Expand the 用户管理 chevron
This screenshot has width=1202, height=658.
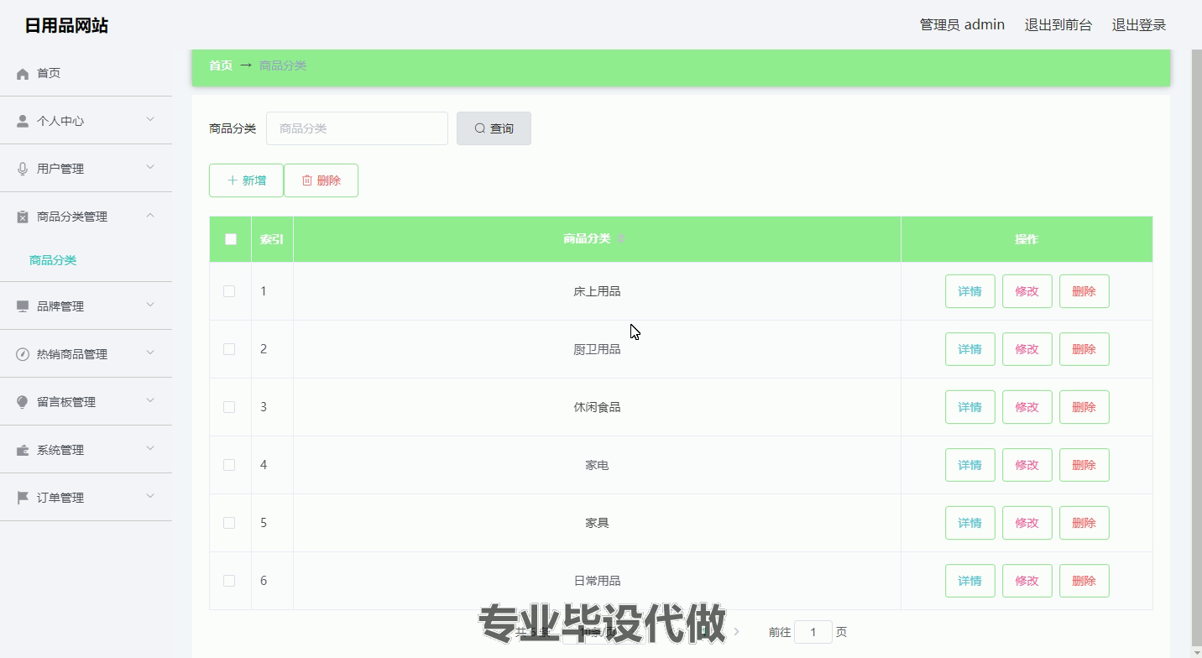point(150,168)
